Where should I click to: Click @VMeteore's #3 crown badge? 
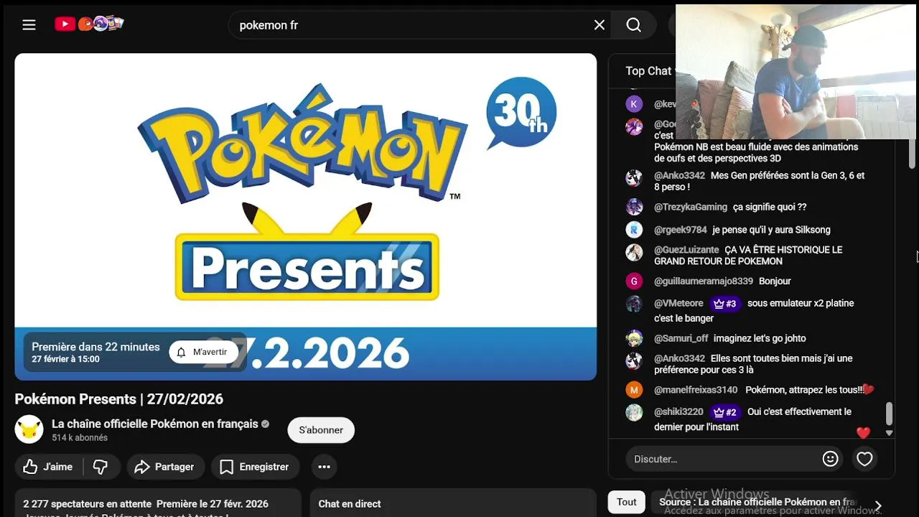[x=725, y=304]
